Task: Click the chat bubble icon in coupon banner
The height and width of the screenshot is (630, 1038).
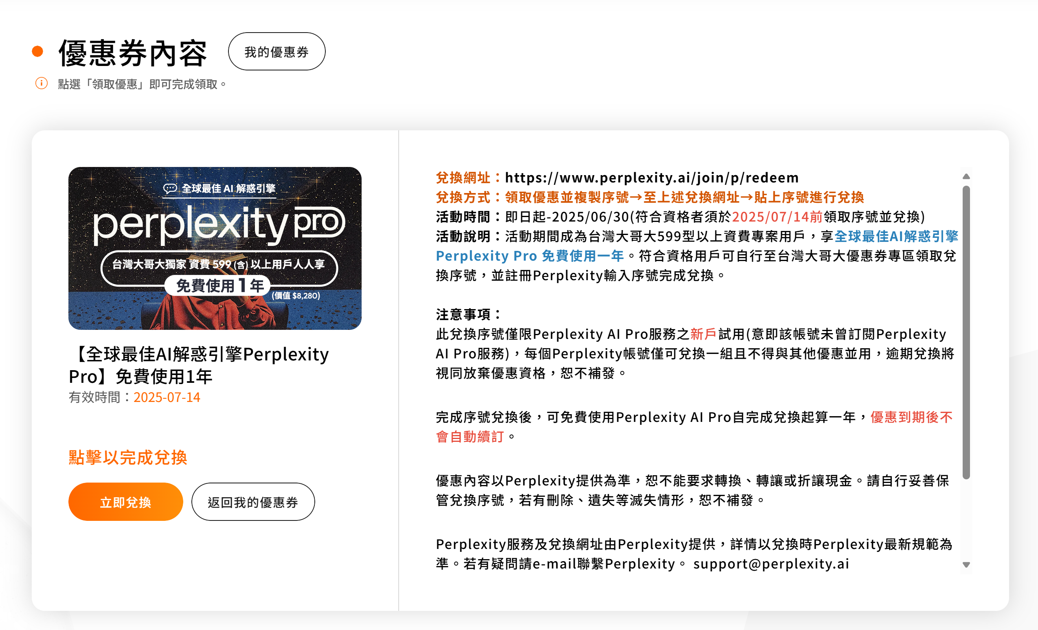Action: click(170, 189)
